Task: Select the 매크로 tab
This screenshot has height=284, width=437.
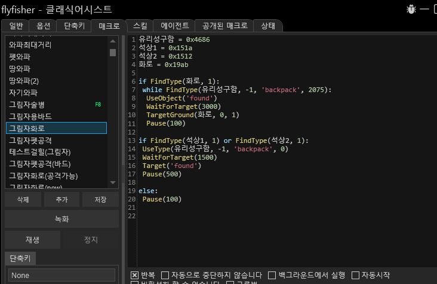Action: pos(109,26)
